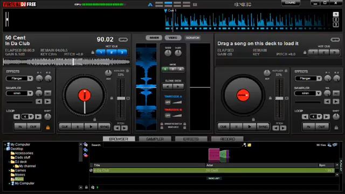Collapse the DJ deck folder

coord(10,162)
